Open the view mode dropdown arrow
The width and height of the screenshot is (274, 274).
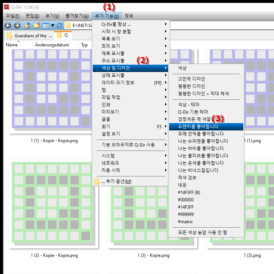[x=53, y=26]
